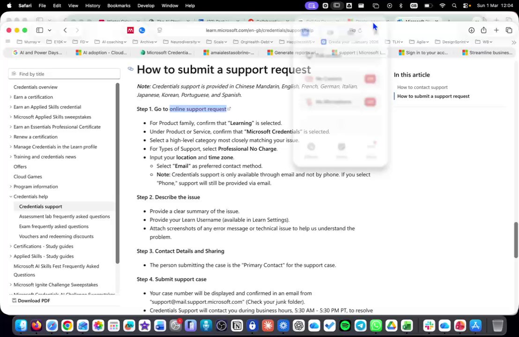Open the Bluetooth menu bar icon

(401, 6)
